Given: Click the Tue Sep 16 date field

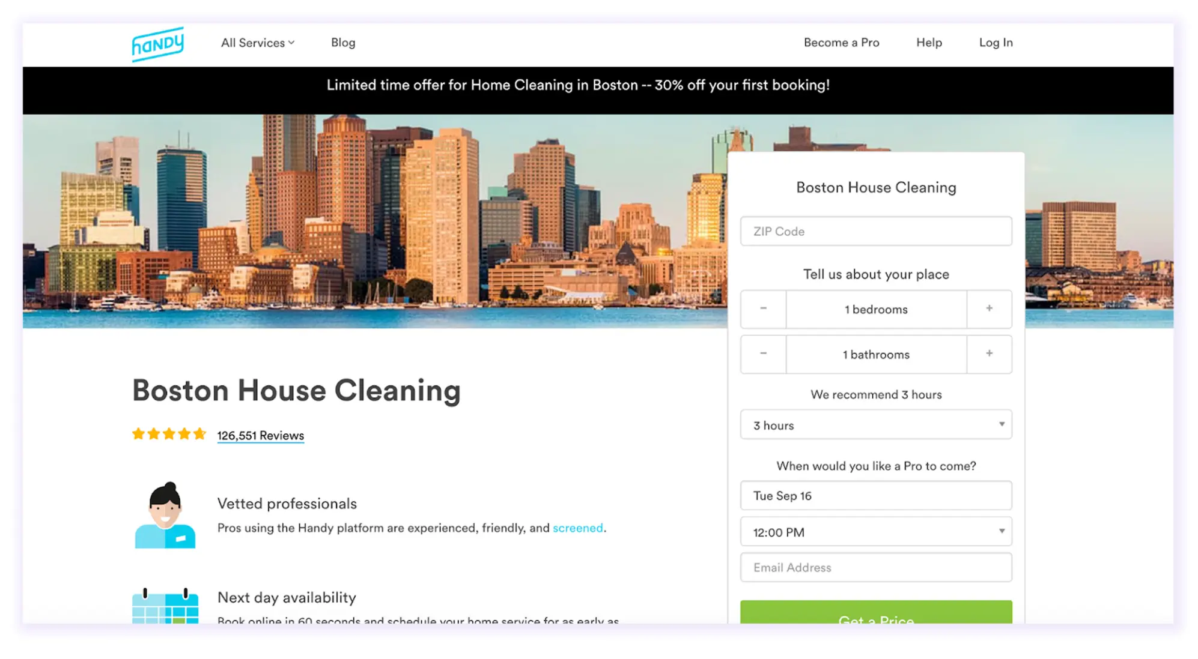Looking at the screenshot, I should pyautogui.click(x=875, y=496).
